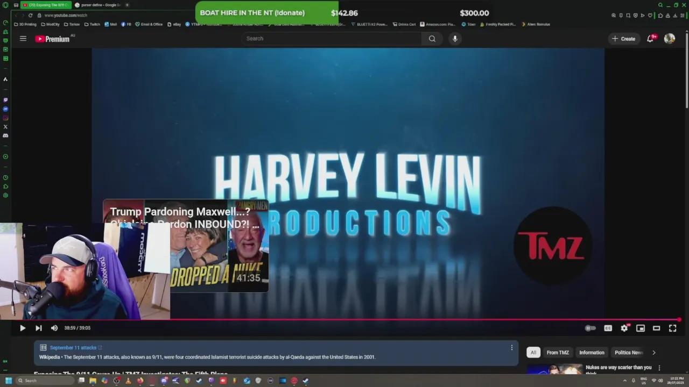Click the YouTube Search field
This screenshot has width=689, height=387.
click(x=332, y=39)
